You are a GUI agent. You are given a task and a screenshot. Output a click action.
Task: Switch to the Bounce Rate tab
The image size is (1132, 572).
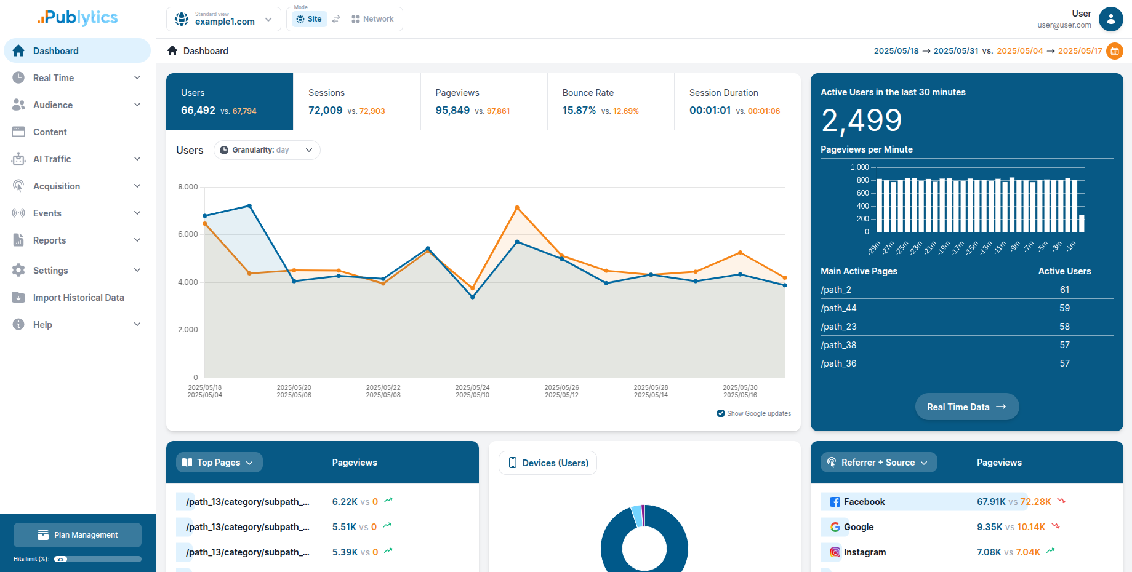click(x=610, y=101)
